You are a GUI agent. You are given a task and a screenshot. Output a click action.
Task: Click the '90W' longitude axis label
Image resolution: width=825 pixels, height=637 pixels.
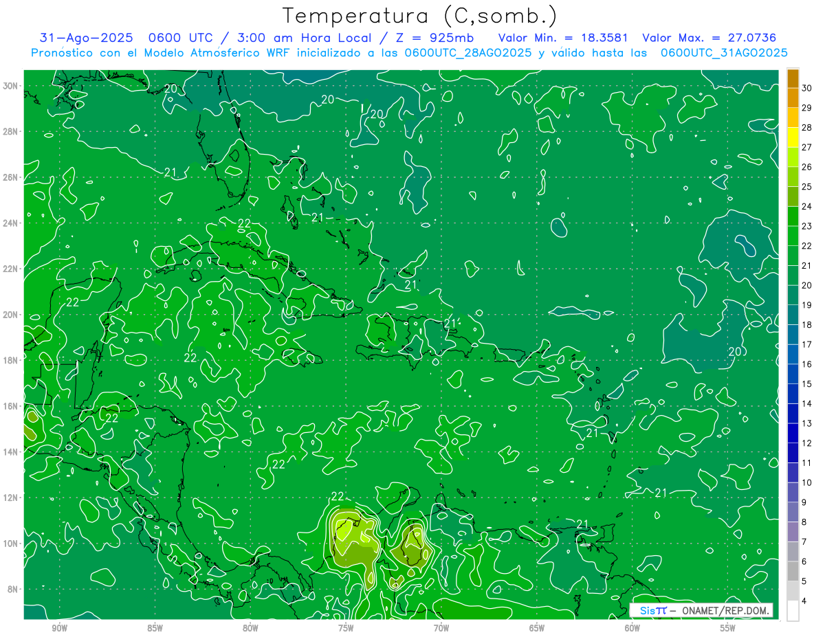pyautogui.click(x=59, y=628)
